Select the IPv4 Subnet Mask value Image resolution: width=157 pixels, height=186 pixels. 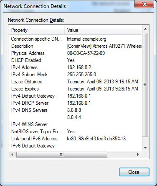click(81, 75)
